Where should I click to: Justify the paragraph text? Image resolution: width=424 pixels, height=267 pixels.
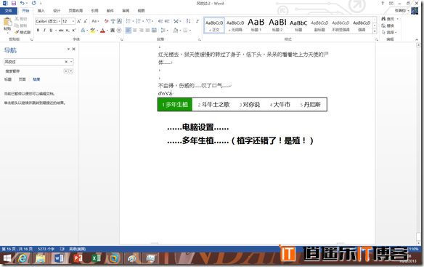pos(147,31)
